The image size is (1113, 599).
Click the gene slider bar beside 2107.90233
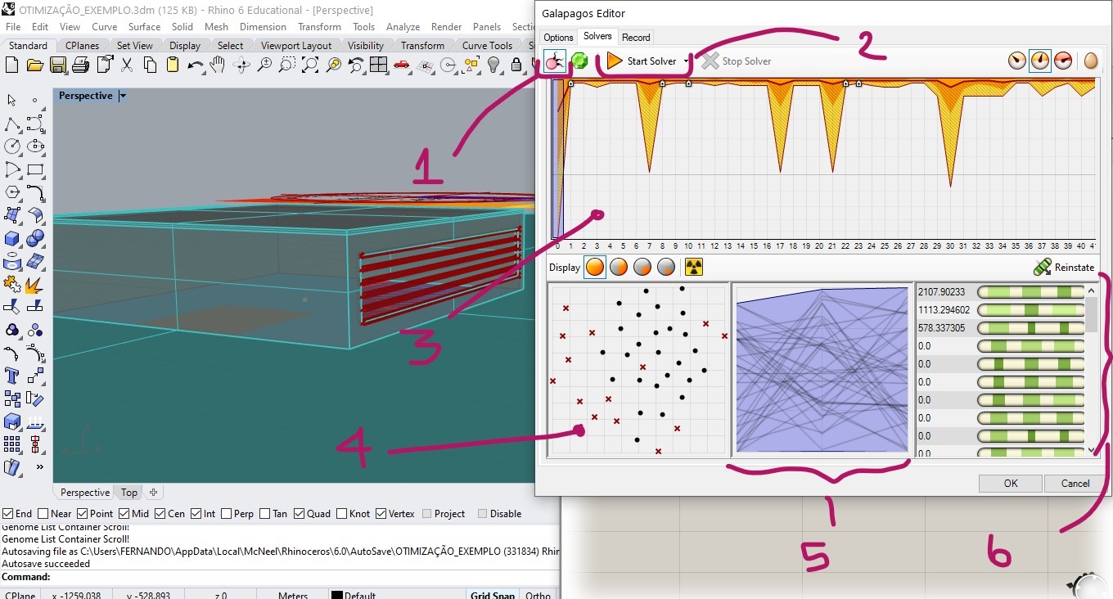click(x=1031, y=292)
